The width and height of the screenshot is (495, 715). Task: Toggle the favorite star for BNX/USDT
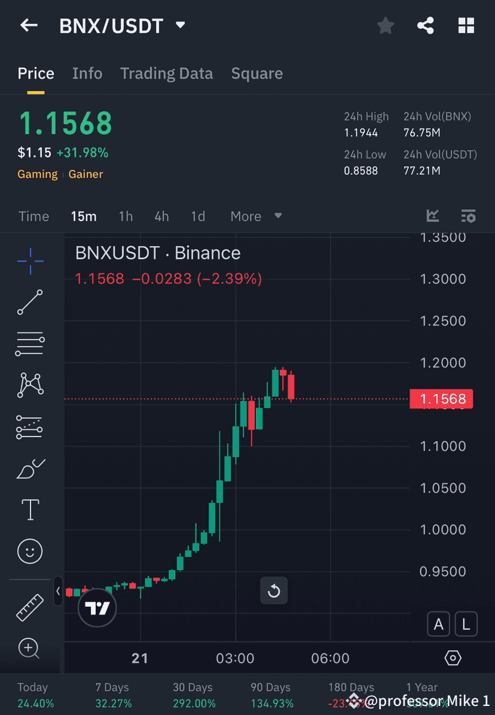click(385, 25)
